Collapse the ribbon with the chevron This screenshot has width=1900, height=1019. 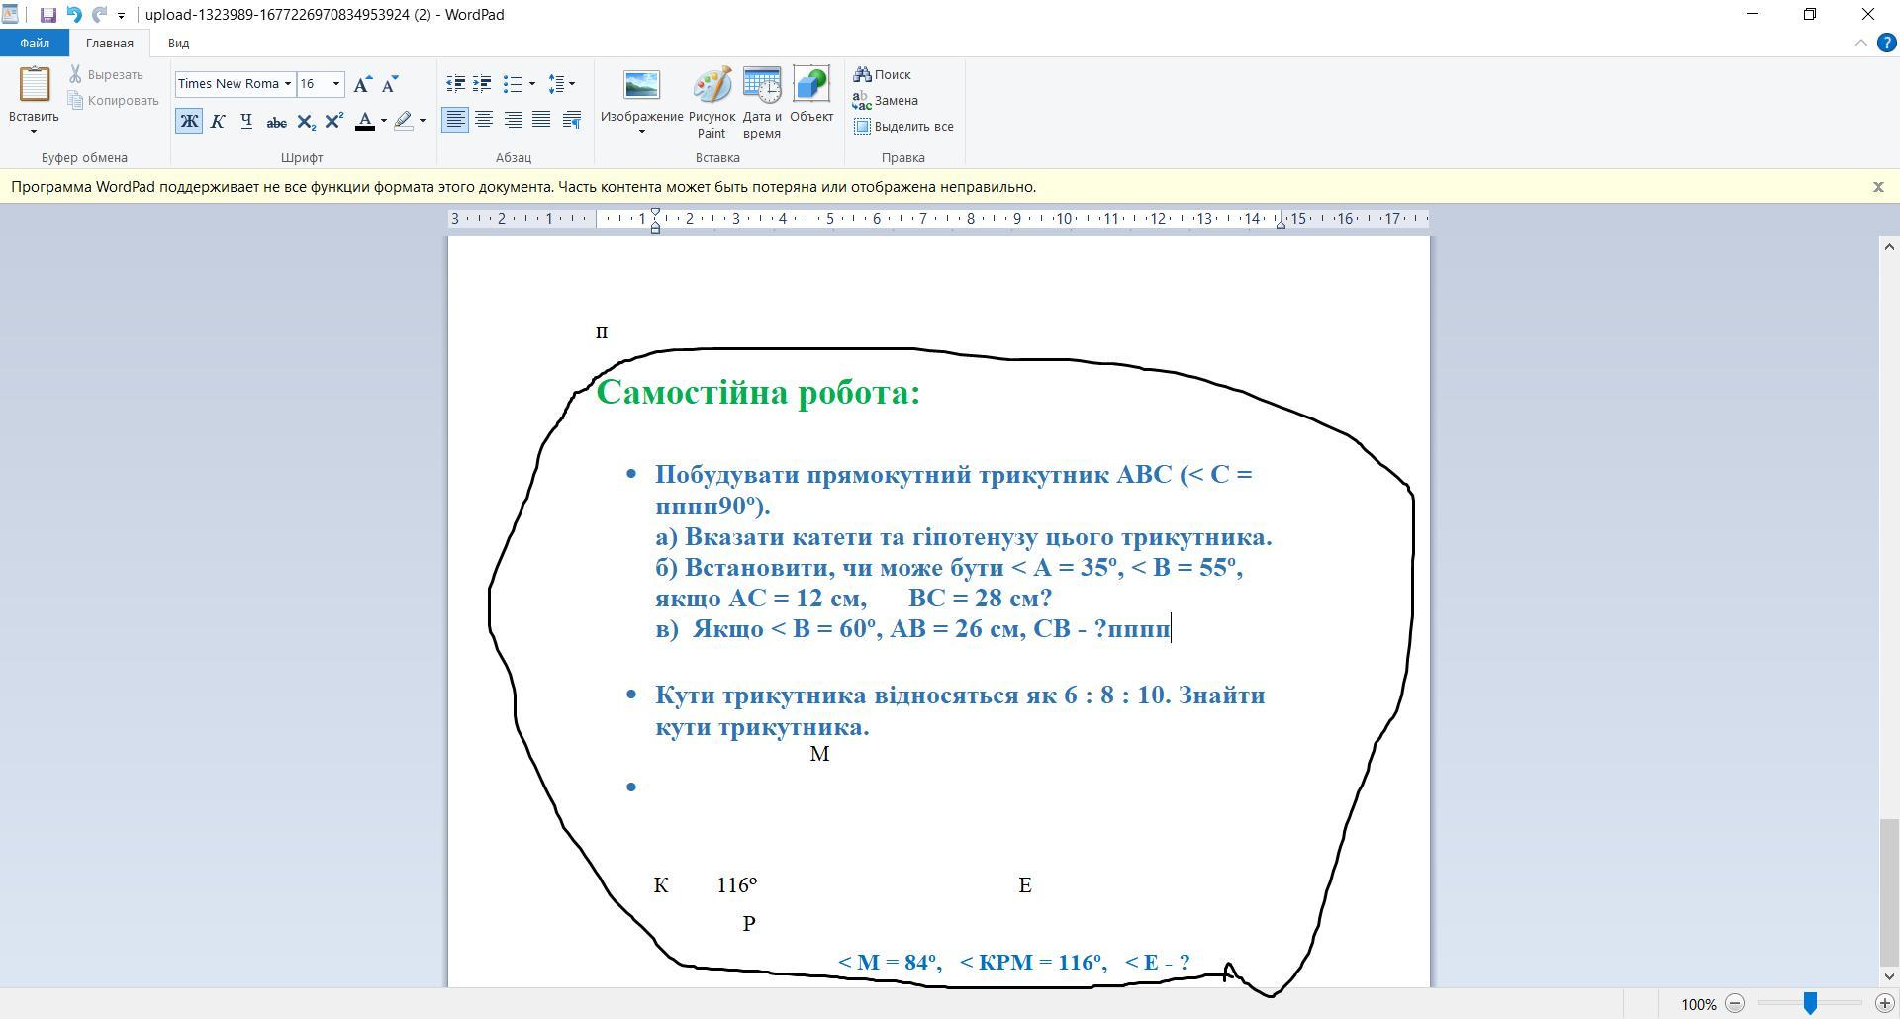[x=1860, y=44]
